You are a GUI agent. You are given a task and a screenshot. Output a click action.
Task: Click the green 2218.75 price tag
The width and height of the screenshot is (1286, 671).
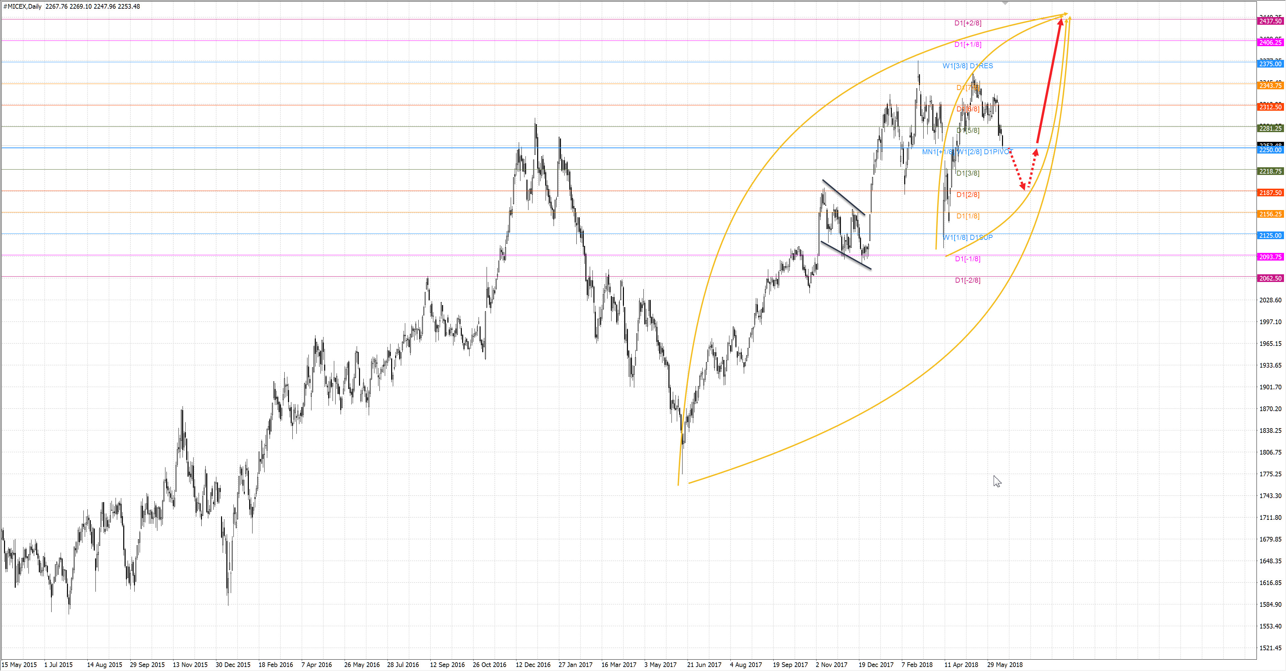[1270, 171]
